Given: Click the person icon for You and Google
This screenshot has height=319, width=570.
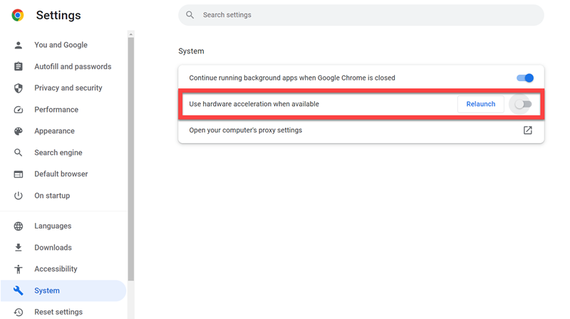Looking at the screenshot, I should point(19,45).
